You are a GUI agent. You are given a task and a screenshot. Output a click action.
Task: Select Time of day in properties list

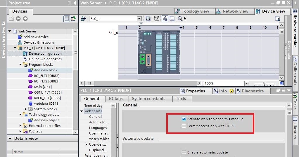(94, 106)
